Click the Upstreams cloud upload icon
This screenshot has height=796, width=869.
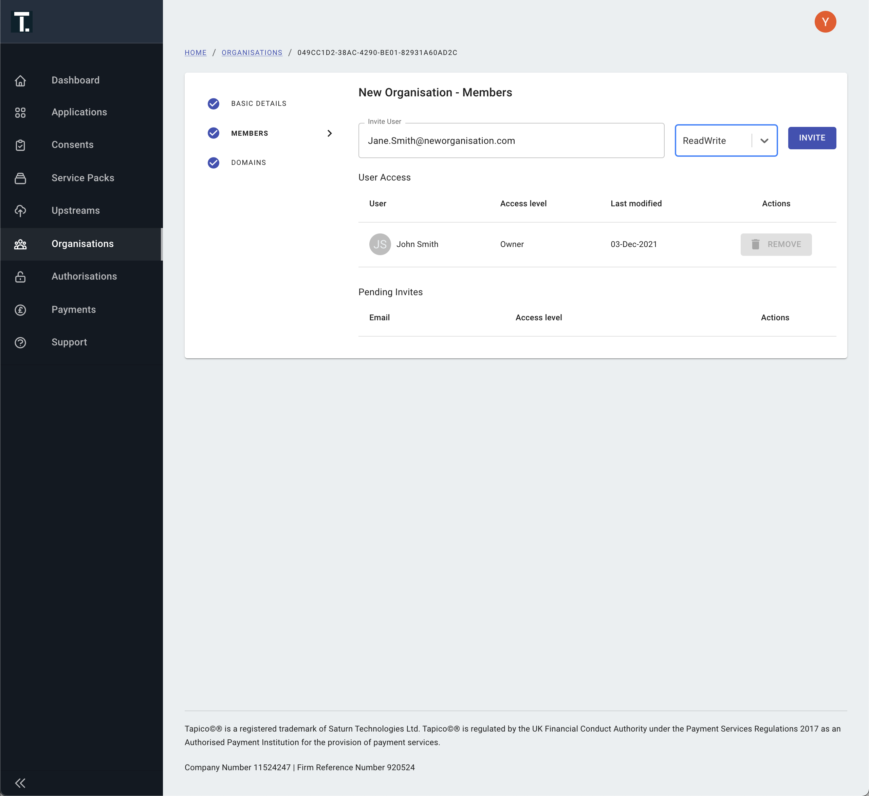[x=20, y=211]
